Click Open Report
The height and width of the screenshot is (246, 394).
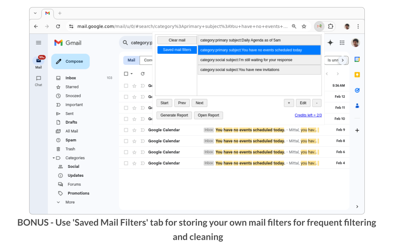click(x=208, y=115)
